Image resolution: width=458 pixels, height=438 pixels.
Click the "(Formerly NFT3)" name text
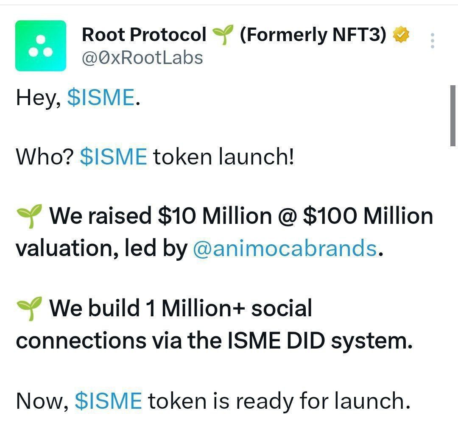point(313,35)
